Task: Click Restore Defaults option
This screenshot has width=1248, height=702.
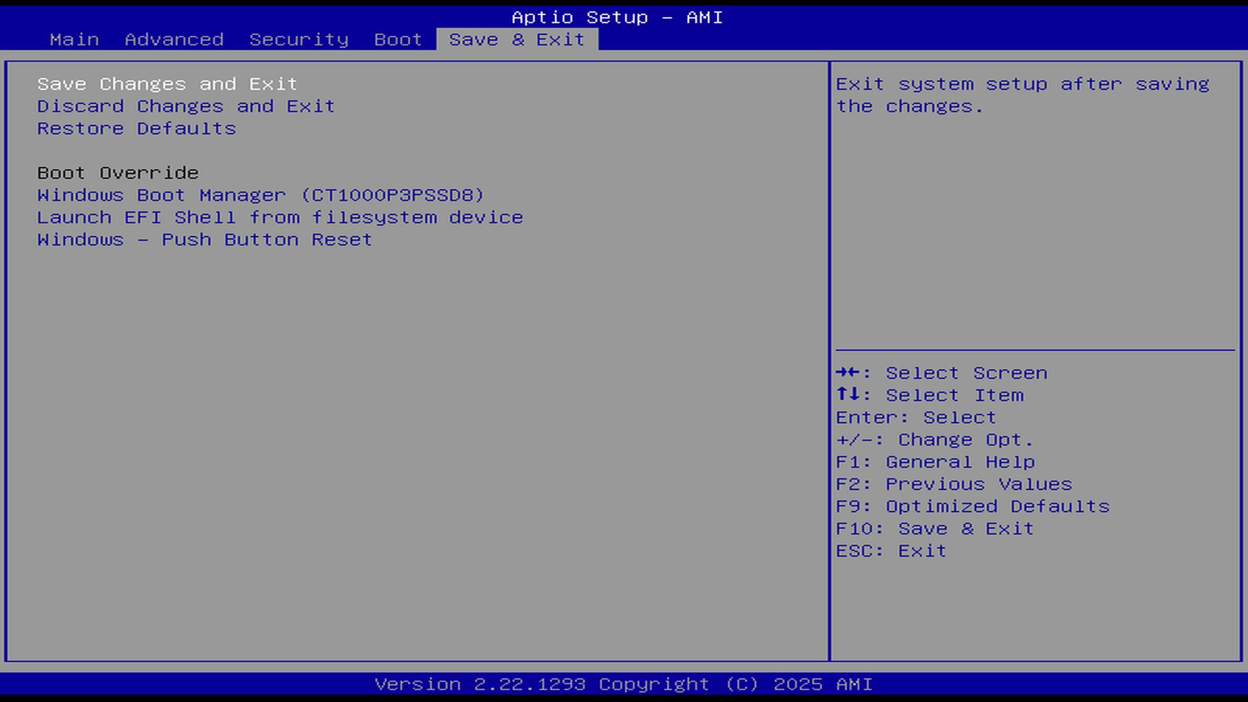Action: 136,129
